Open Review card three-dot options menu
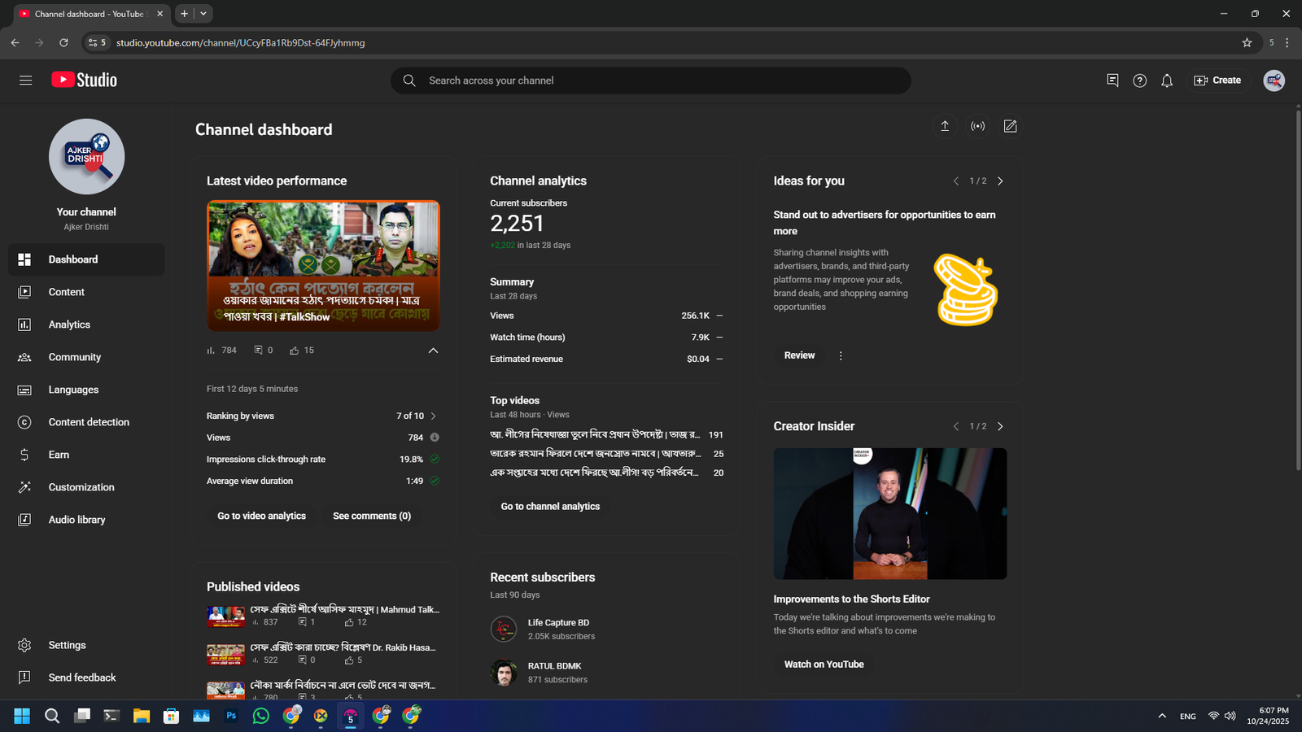 841,355
